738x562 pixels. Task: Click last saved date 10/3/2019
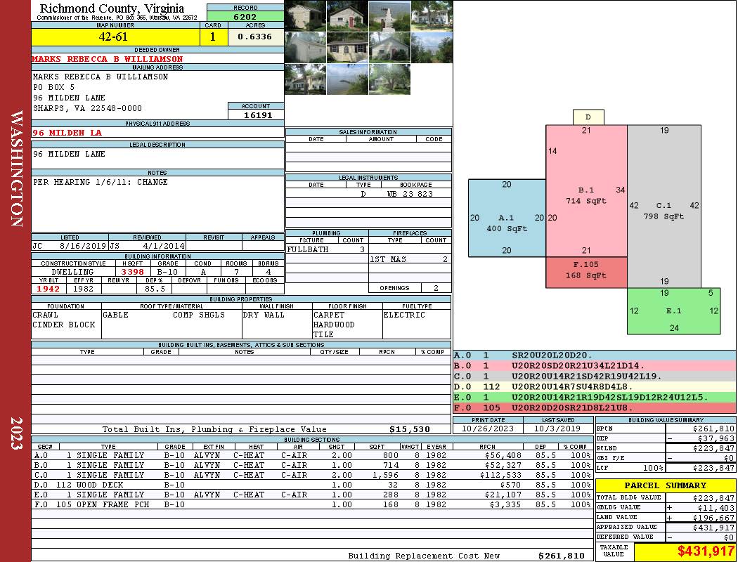click(558, 429)
